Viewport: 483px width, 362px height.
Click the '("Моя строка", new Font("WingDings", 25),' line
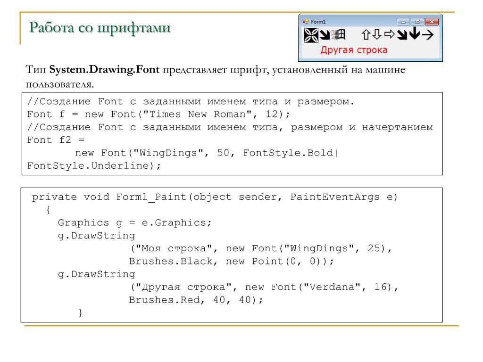[x=260, y=248]
